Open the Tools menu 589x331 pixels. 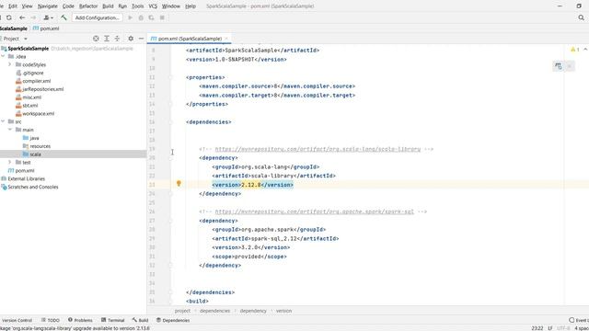coord(137,6)
